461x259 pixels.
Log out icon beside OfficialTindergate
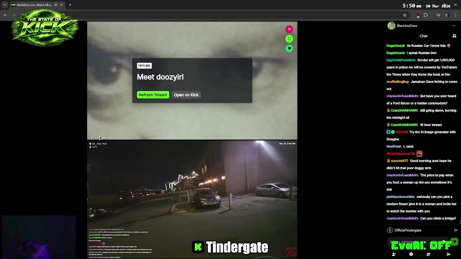click(x=456, y=230)
